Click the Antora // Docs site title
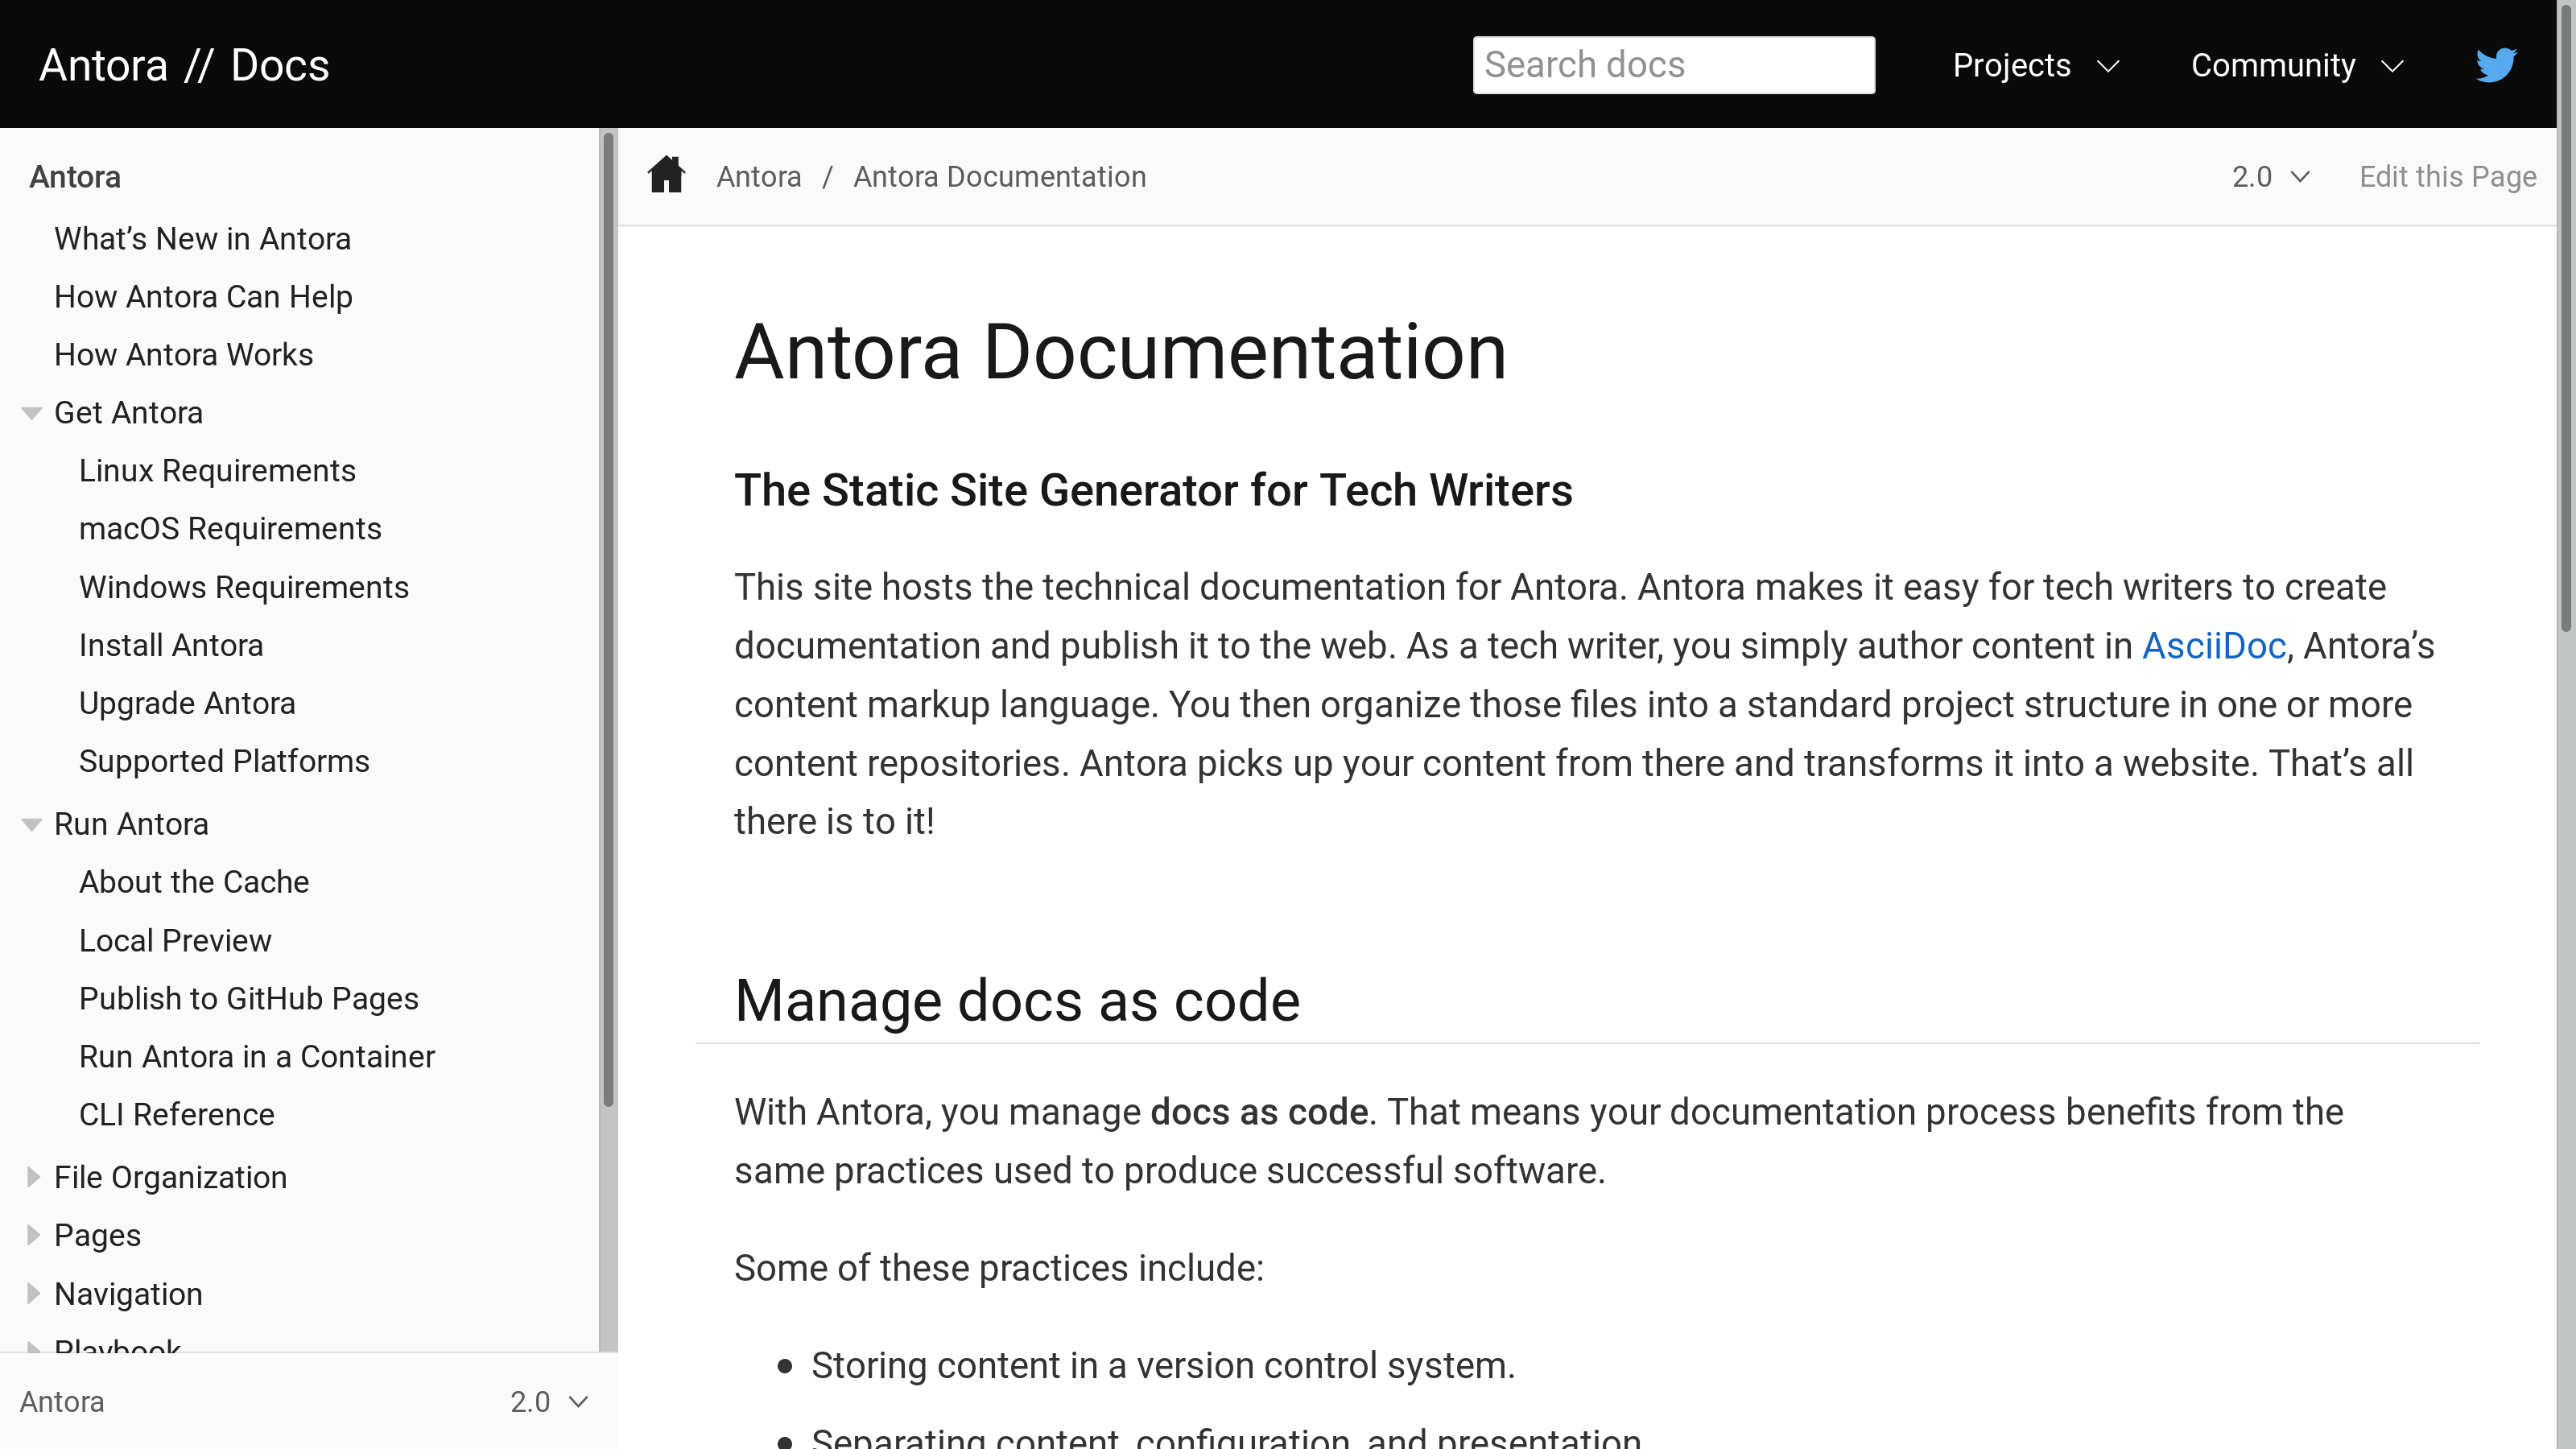 pos(184,65)
